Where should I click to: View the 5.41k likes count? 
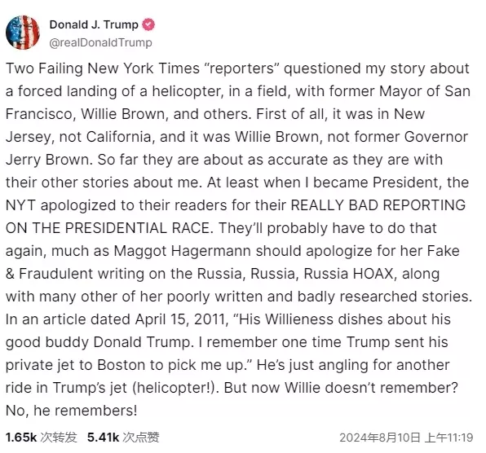(x=104, y=438)
